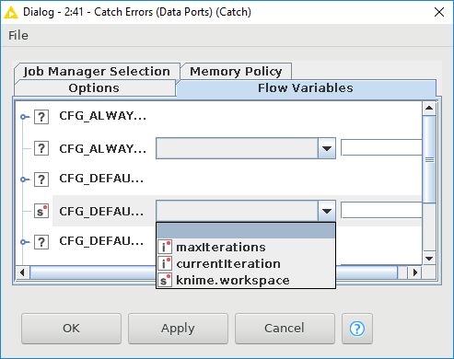Screen dimensions: 454x359
Task: Click question-mark icon of second CFG_ALWAY... row
Action: click(x=41, y=149)
